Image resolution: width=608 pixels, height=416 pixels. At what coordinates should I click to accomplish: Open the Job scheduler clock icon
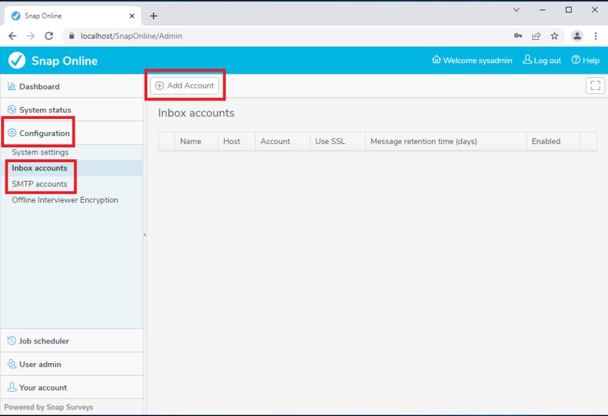point(12,340)
